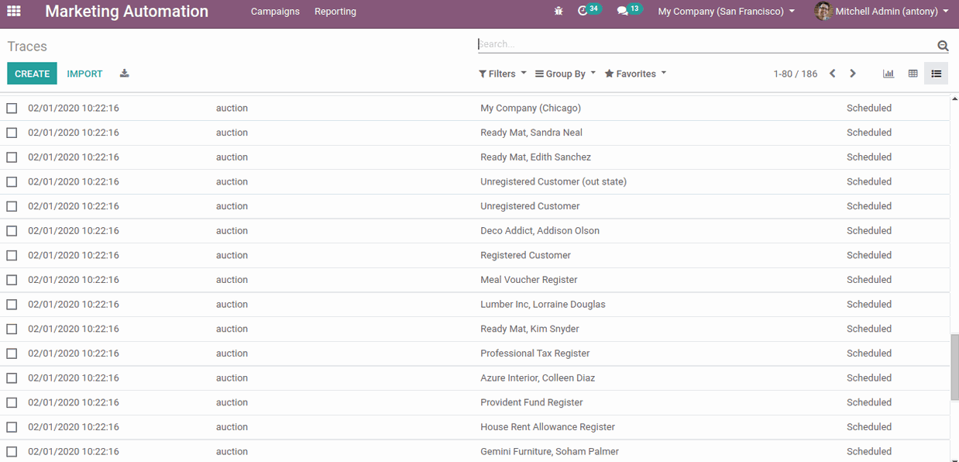The width and height of the screenshot is (959, 462).
Task: Click the IMPORT button
Action: 84,74
